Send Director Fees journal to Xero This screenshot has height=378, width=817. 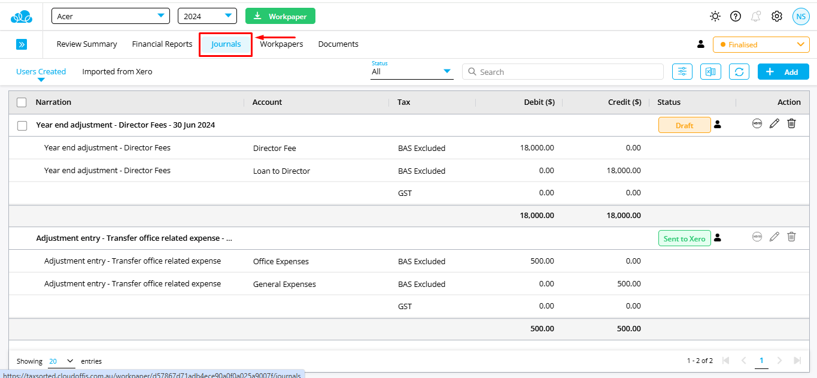tap(757, 124)
